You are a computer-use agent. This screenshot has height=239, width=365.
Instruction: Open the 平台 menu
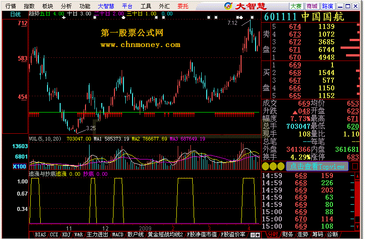127,6
